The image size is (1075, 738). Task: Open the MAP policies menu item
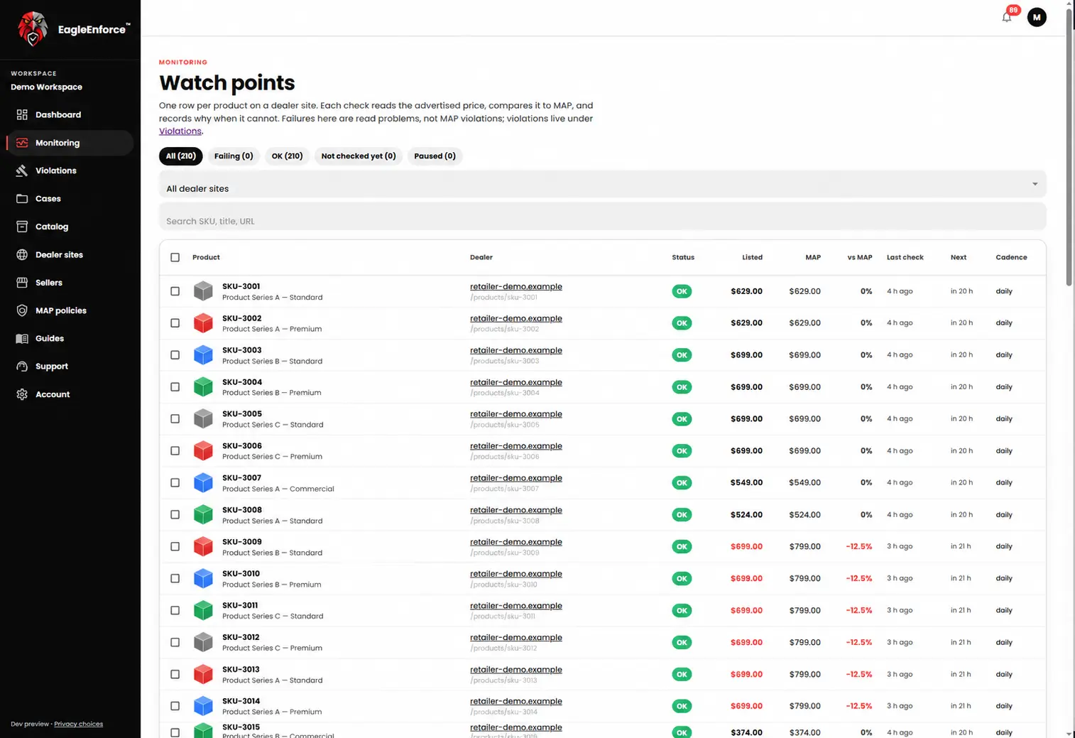70,310
